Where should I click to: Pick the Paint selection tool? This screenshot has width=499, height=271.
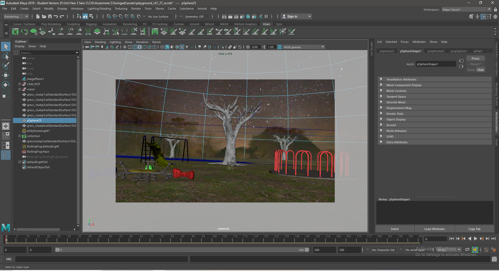tap(6, 66)
